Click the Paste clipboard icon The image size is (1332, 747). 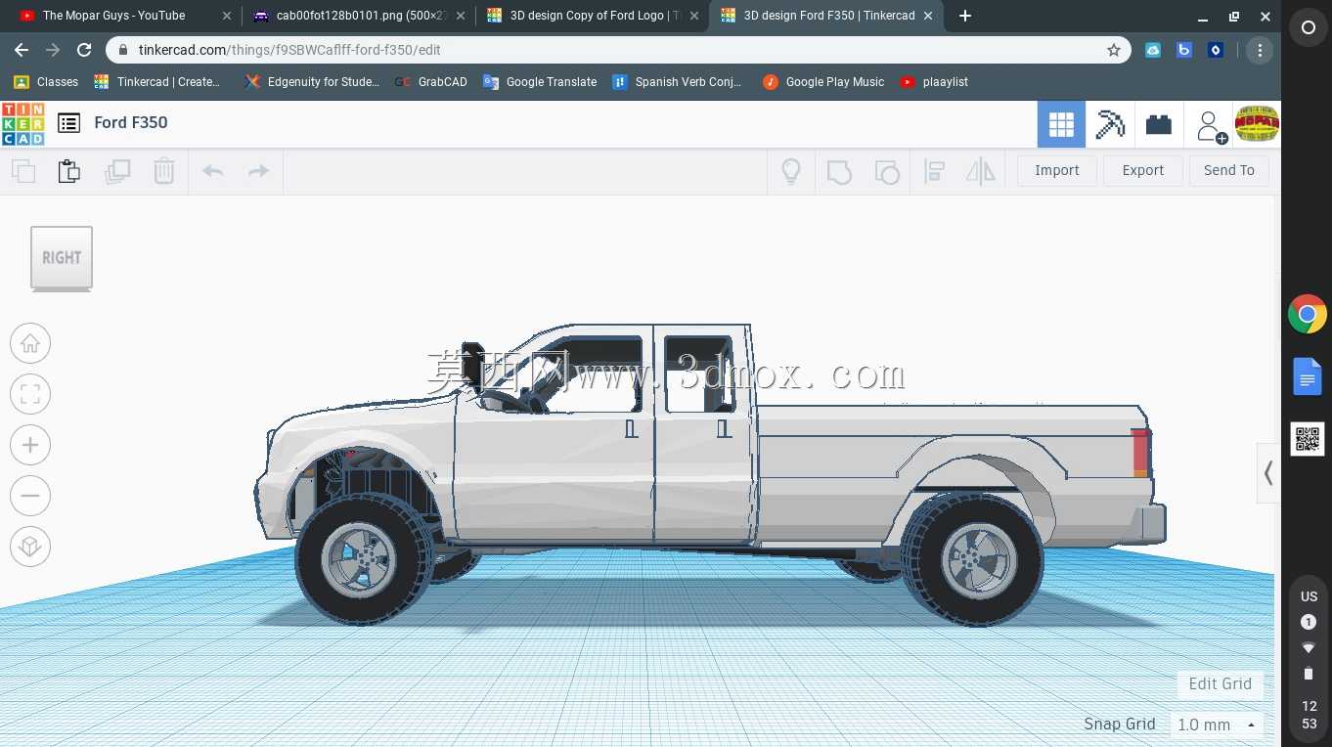[x=69, y=171]
